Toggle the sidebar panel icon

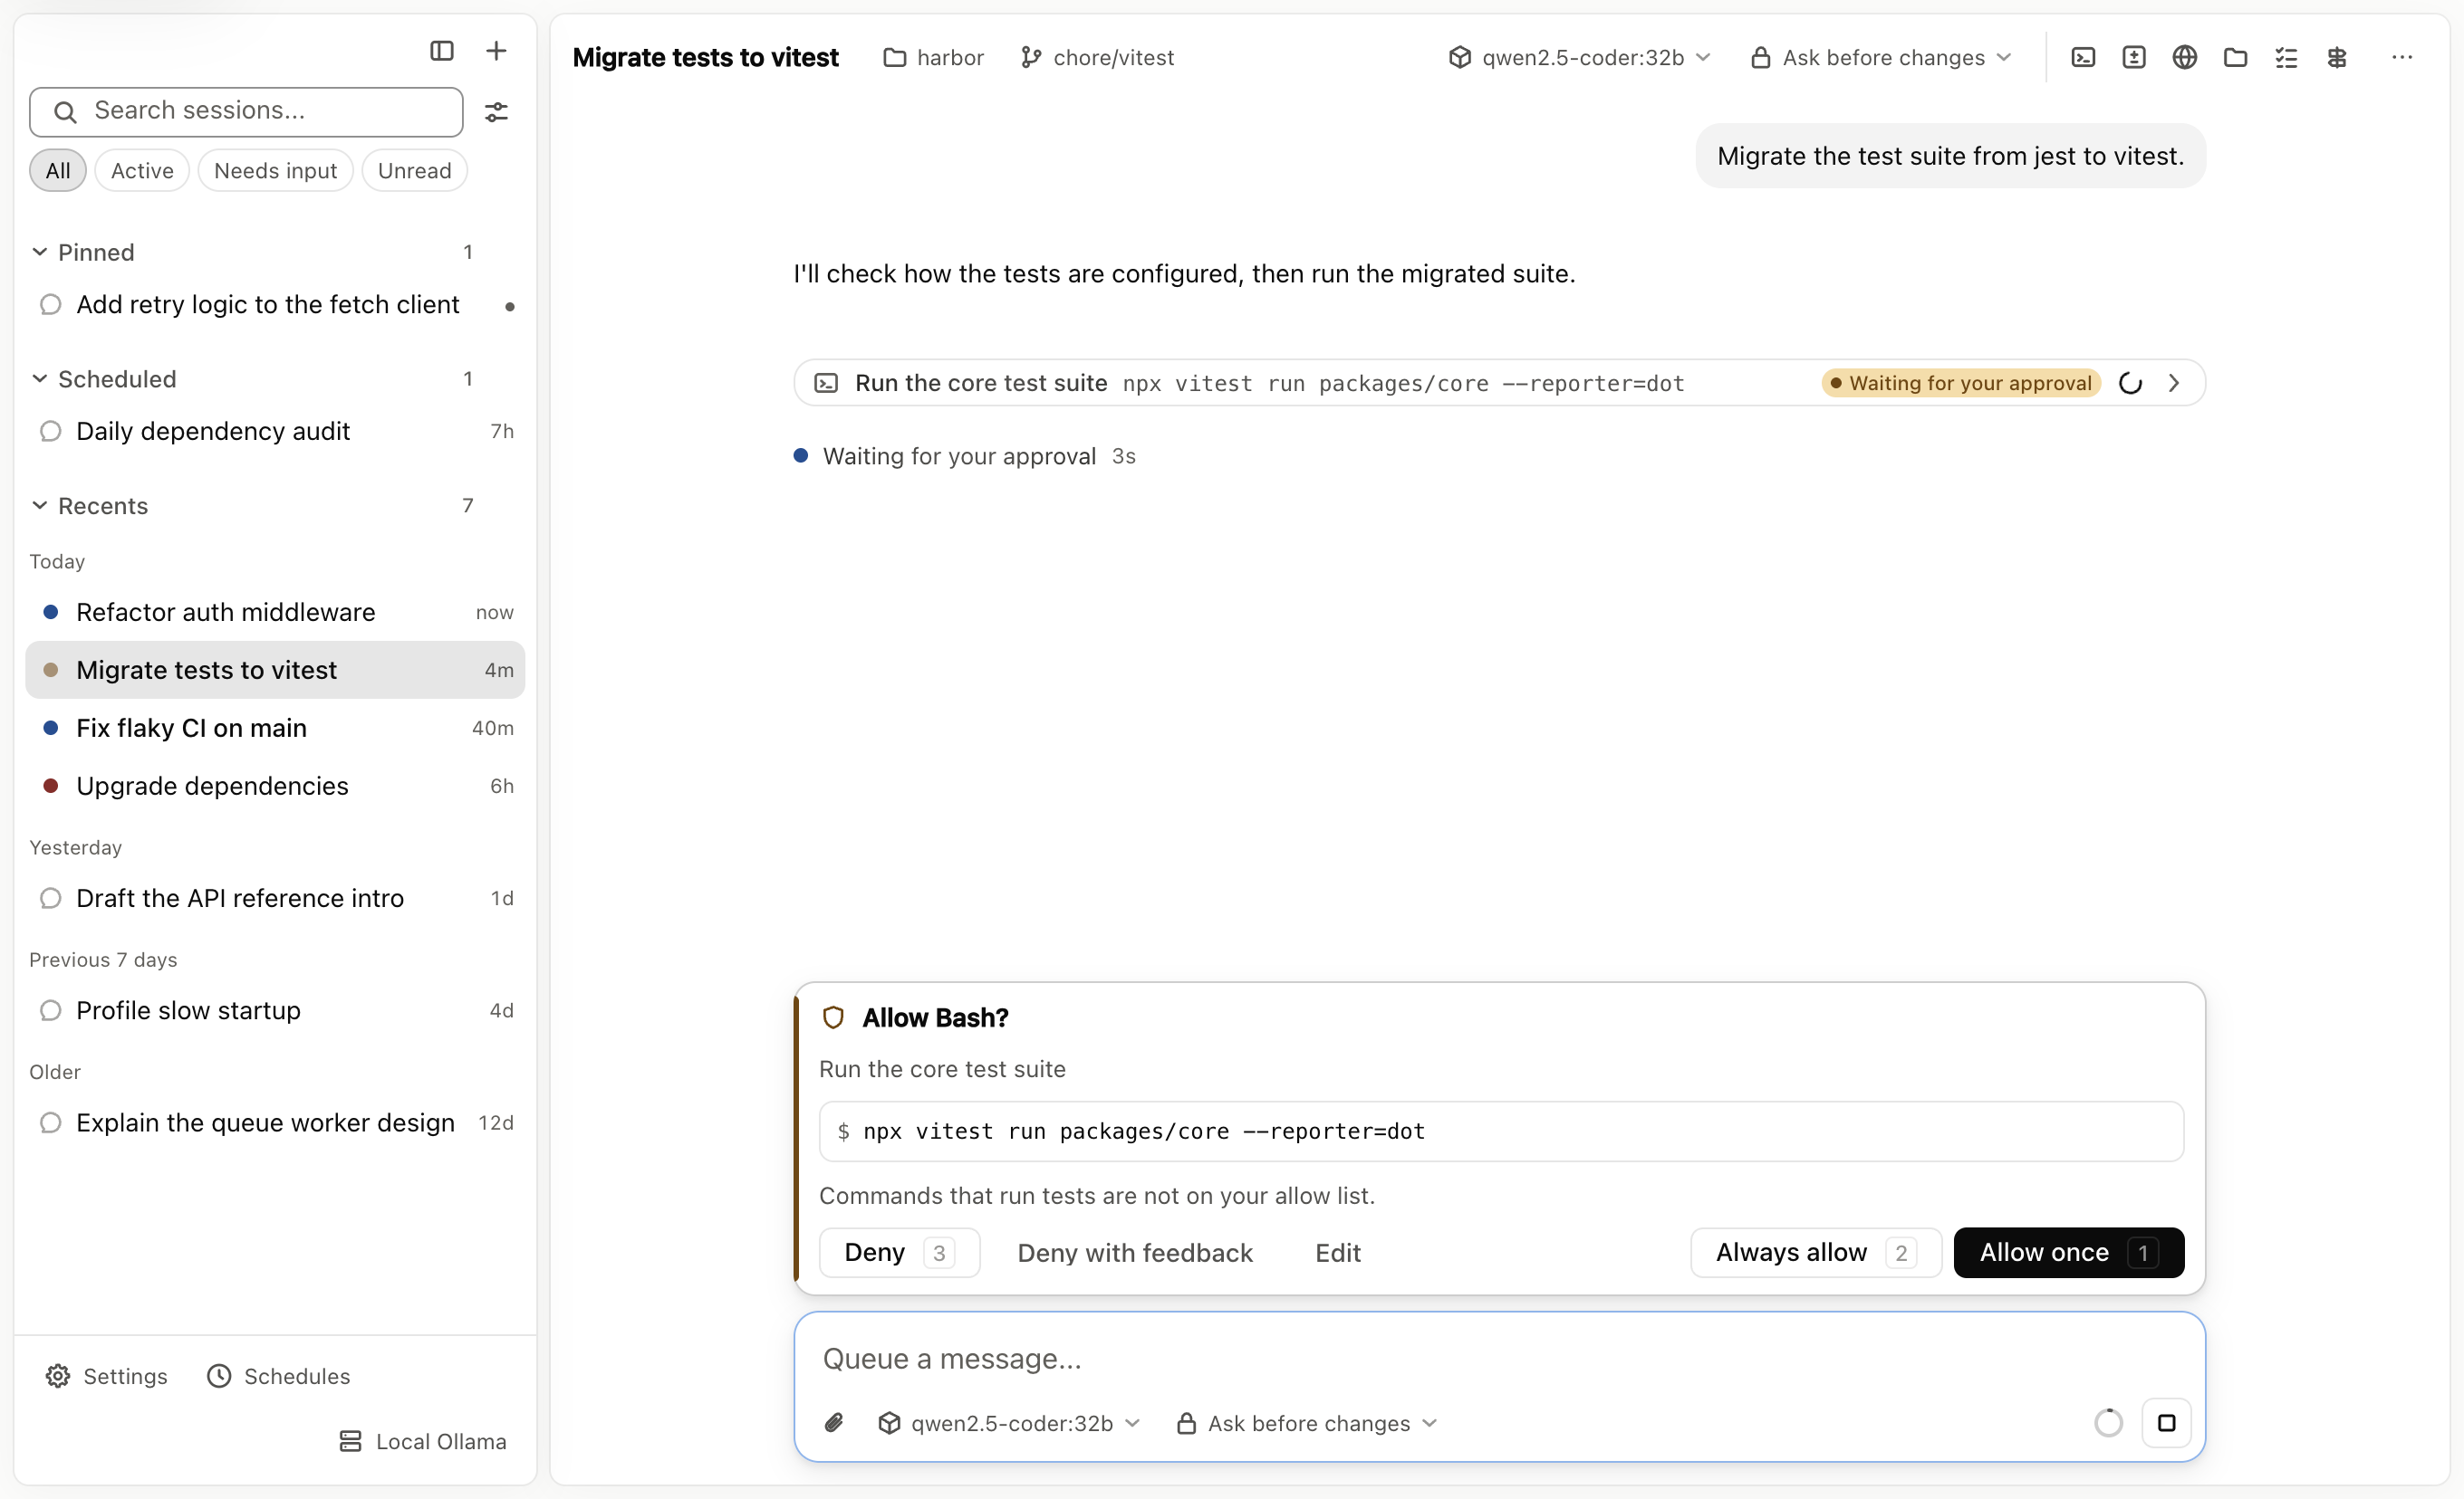(x=442, y=51)
